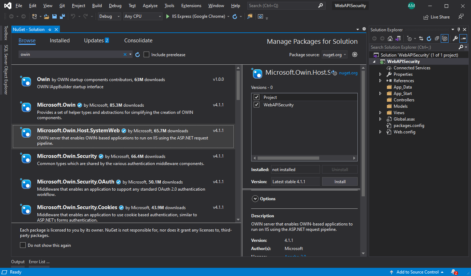471x276 pixels.
Task: Click the browser refresh icon in the main toolbar
Action: (x=234, y=16)
